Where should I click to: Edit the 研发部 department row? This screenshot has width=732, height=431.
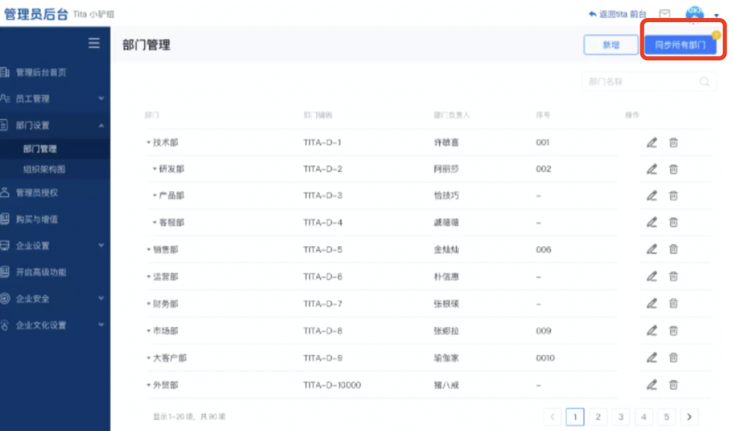(x=651, y=169)
